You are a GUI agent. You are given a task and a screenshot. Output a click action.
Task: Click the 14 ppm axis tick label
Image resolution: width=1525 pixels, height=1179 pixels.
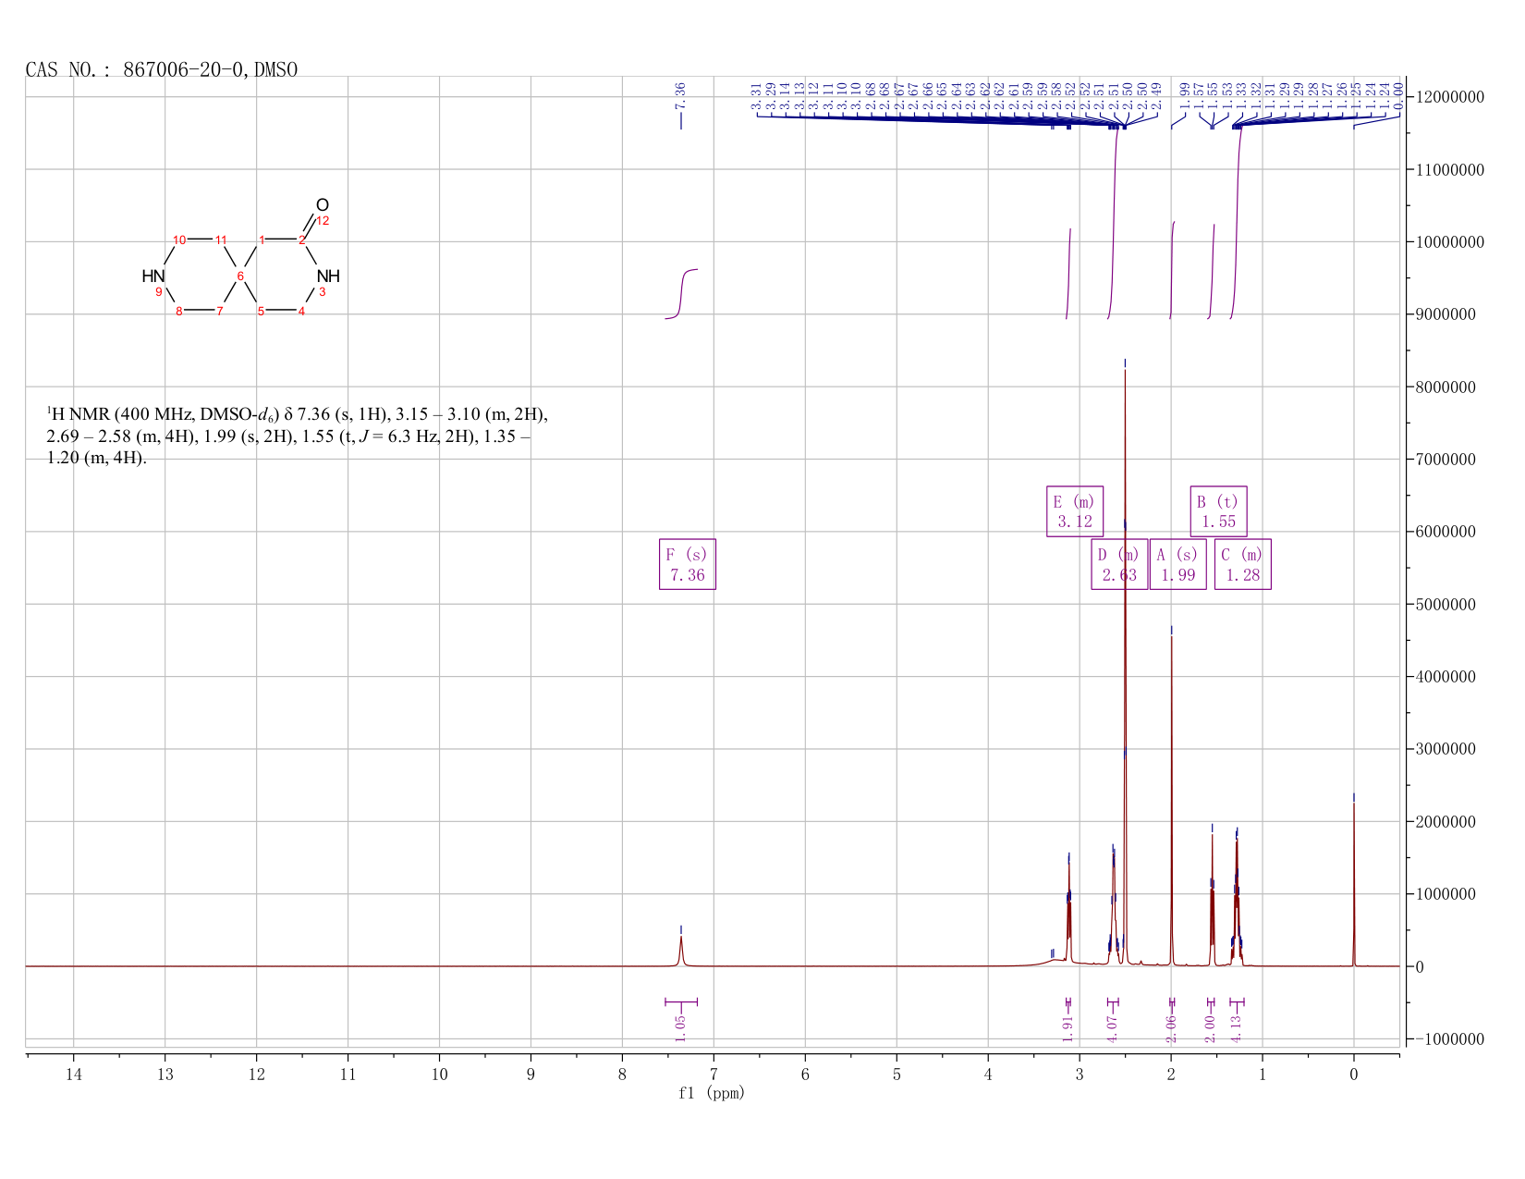74,1074
